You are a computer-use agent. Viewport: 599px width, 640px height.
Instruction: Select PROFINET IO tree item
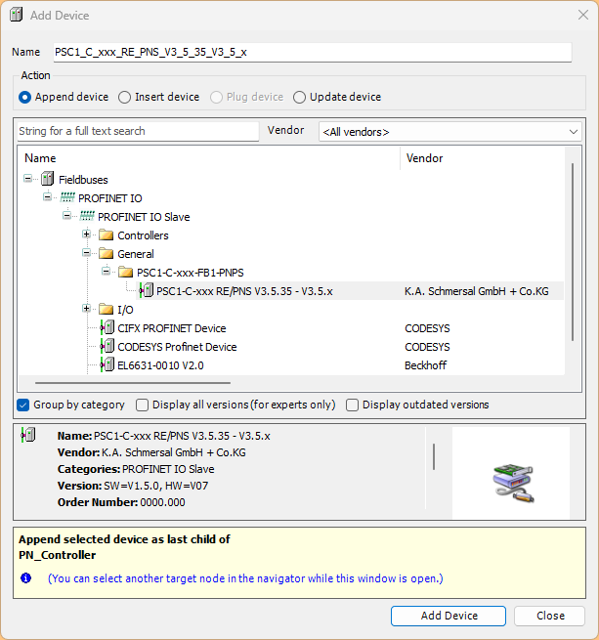[109, 198]
